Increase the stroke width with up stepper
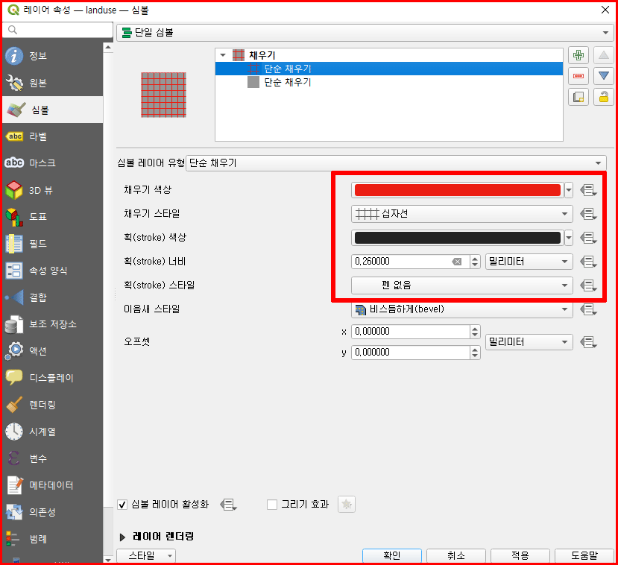 [x=475, y=258]
